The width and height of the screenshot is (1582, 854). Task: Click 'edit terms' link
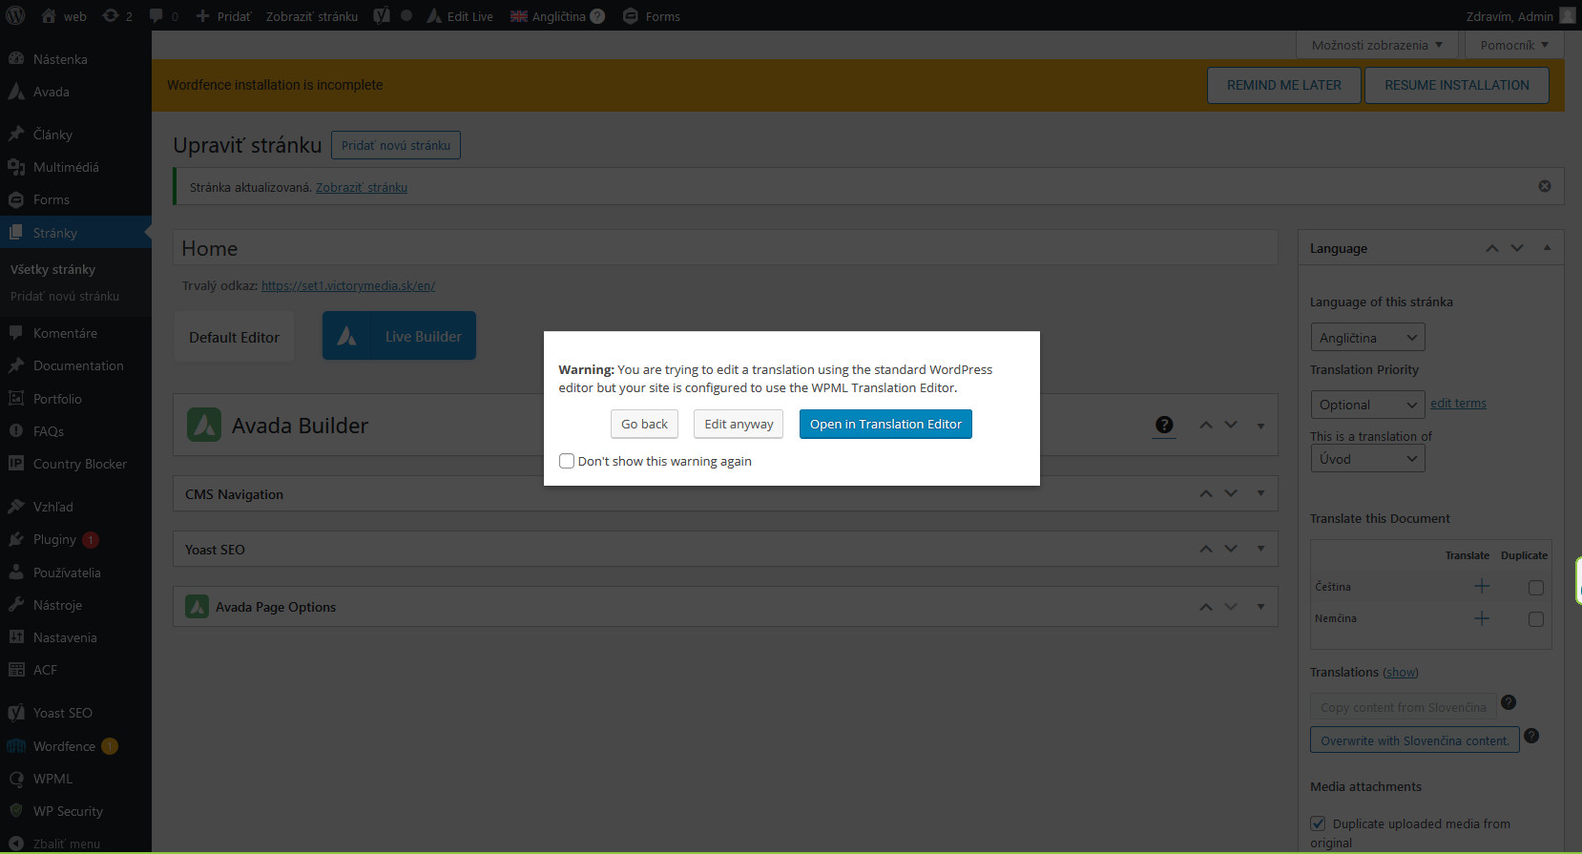point(1458,404)
